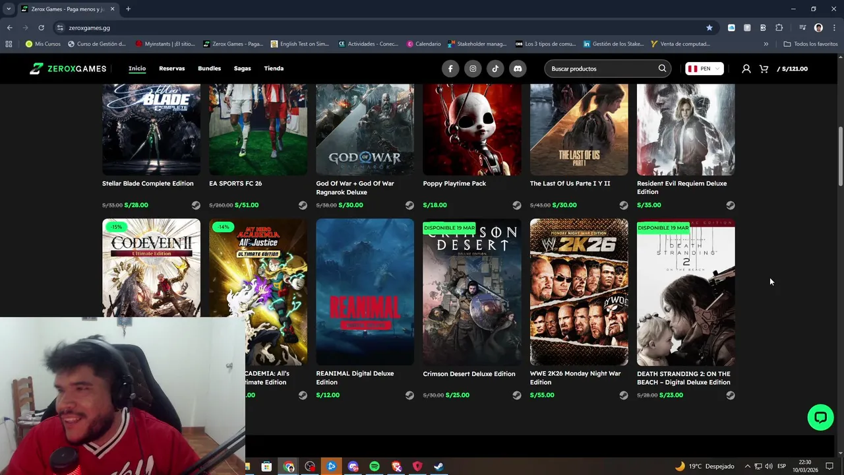This screenshot has width=844, height=475.
Task: Open Crimson Desert Deluxe Edition title link
Action: coord(469,374)
